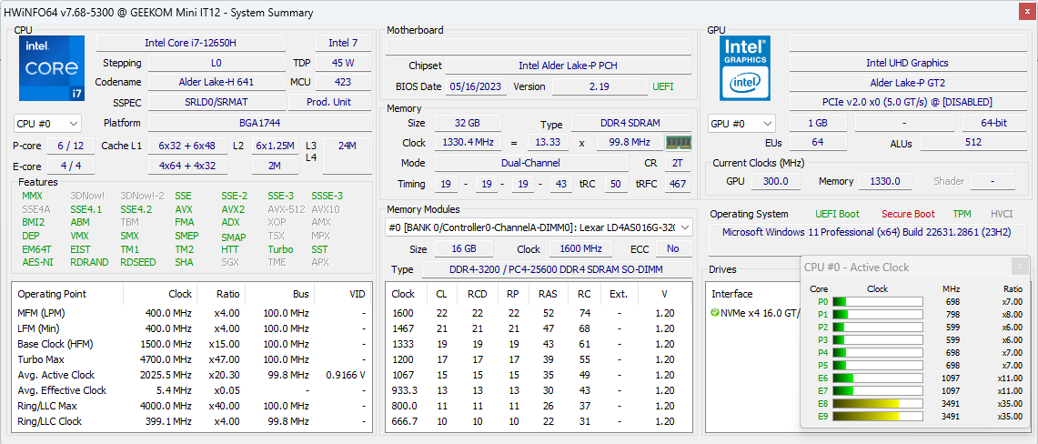The height and width of the screenshot is (444, 1038).
Task: Click the TDP 45 W value
Action: [x=343, y=63]
